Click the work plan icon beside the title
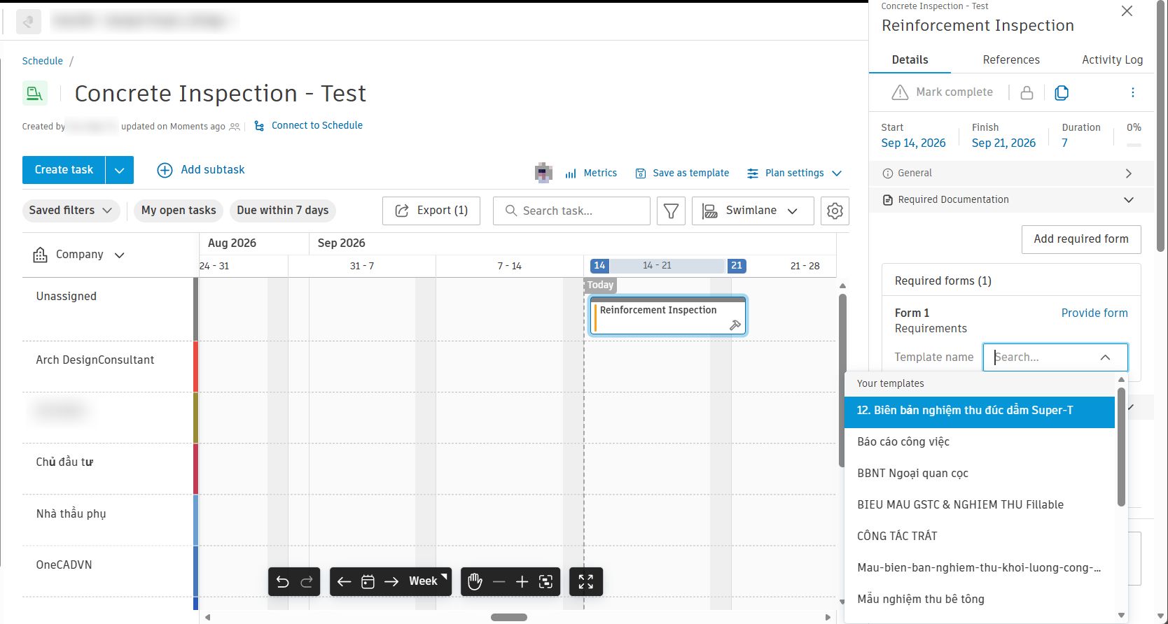 [34, 93]
